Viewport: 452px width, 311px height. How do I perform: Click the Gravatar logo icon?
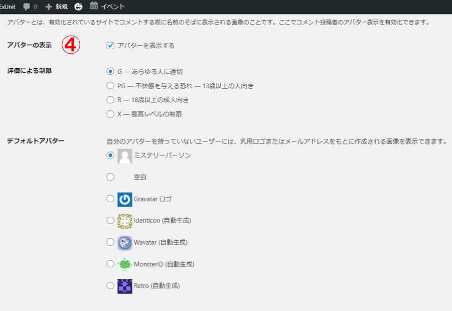coord(124,199)
